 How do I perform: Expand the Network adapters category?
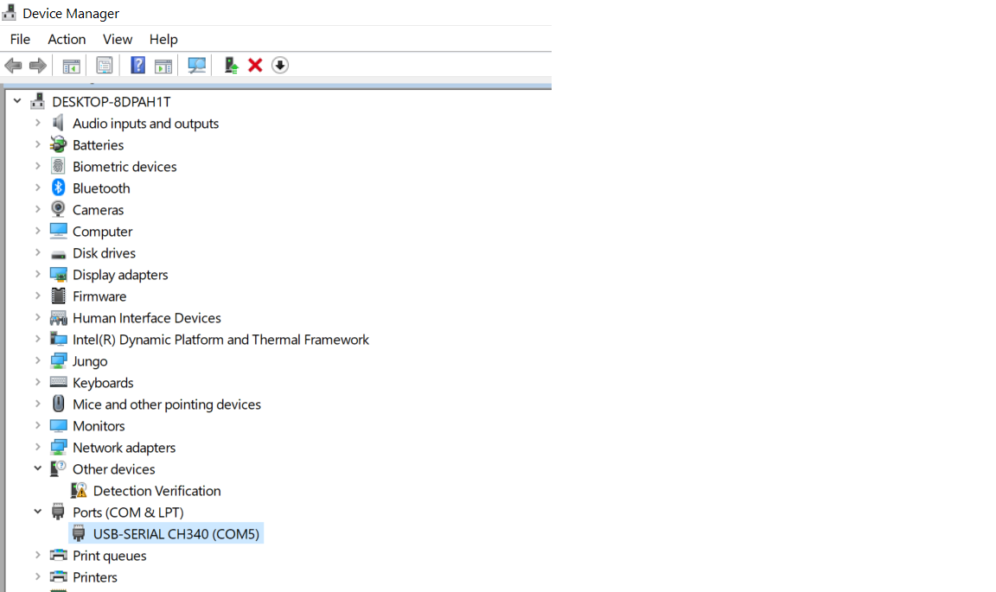click(37, 447)
